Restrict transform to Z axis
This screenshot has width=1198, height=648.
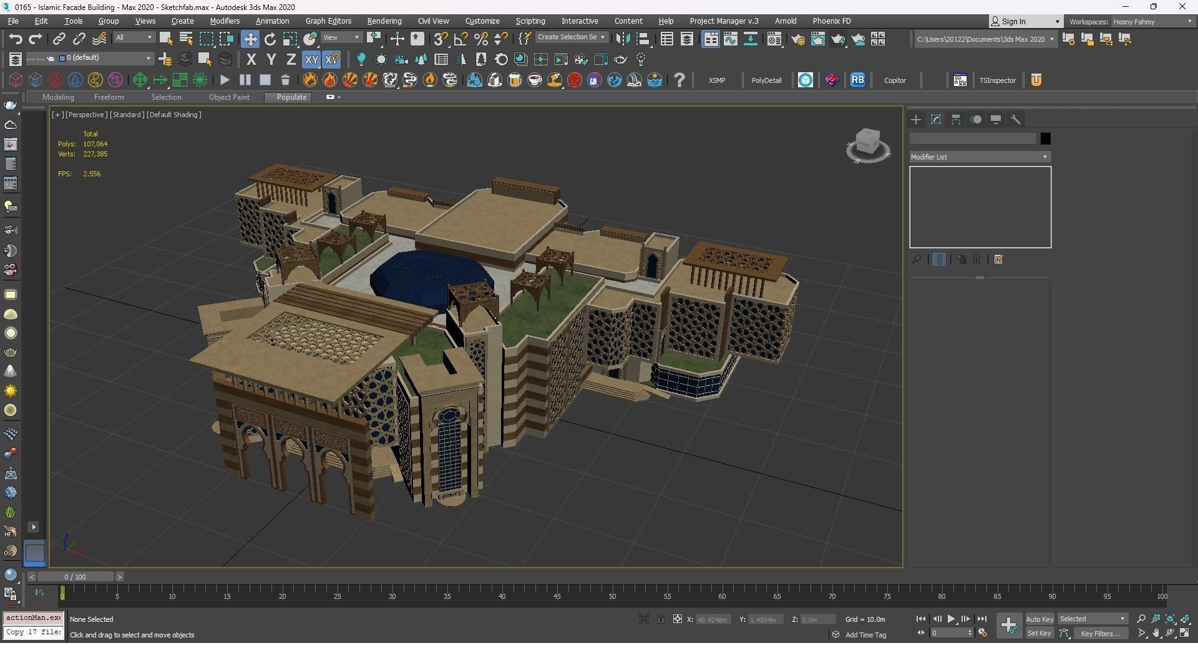point(291,60)
